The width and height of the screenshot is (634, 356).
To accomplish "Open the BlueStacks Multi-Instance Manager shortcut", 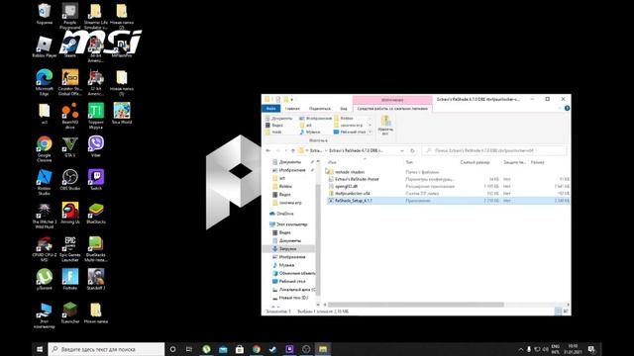I will (96, 248).
